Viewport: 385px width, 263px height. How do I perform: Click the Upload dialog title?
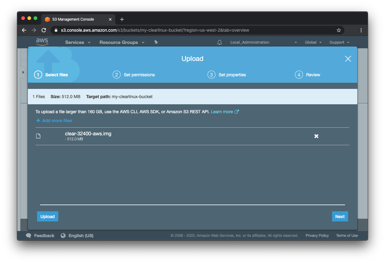192,59
